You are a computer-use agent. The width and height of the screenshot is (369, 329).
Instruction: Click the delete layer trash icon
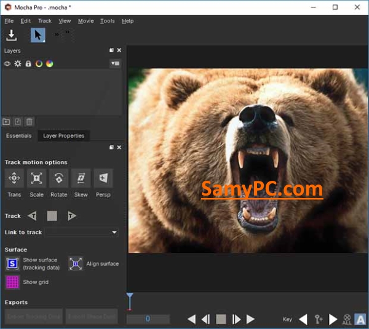coord(29,122)
